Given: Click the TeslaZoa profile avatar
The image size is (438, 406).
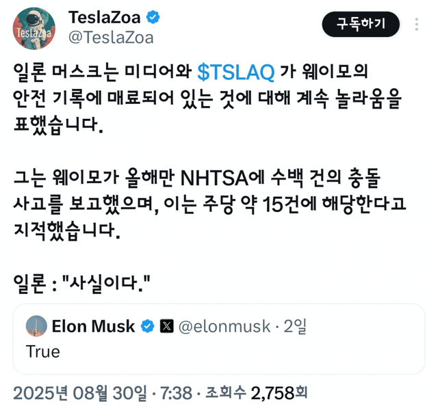Looking at the screenshot, I should (35, 27).
